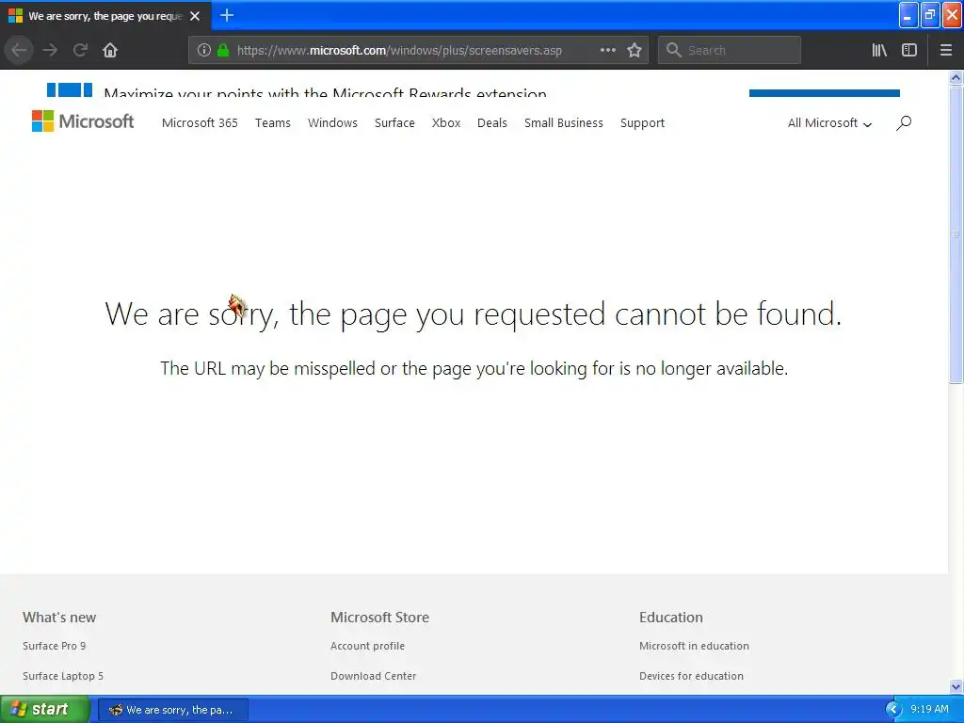Open the Support nav link
Image resolution: width=964 pixels, height=723 pixels.
[642, 123]
